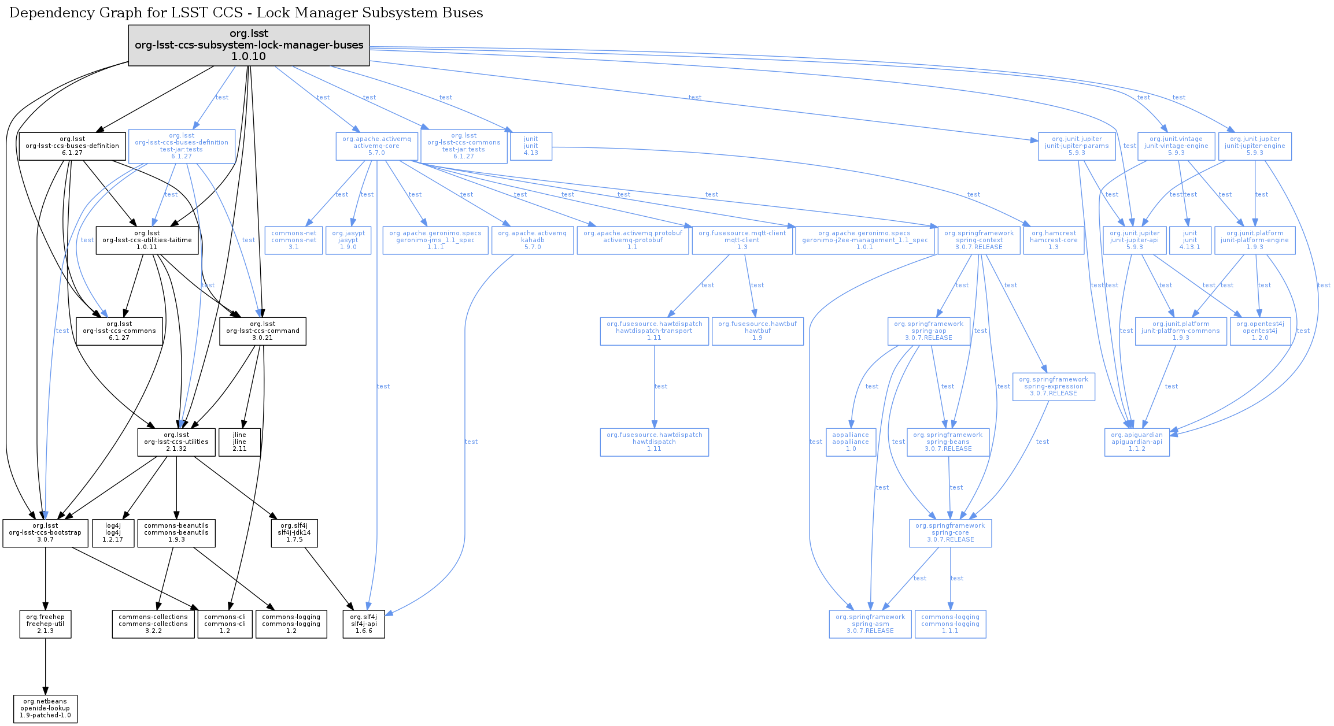The width and height of the screenshot is (1334, 726).
Task: Select the org-lsst-ccs-utilities-taitime 1.0.11 node
Action: (147, 240)
